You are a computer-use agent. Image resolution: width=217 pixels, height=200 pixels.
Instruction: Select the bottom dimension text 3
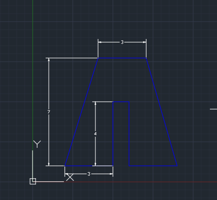[89, 174]
